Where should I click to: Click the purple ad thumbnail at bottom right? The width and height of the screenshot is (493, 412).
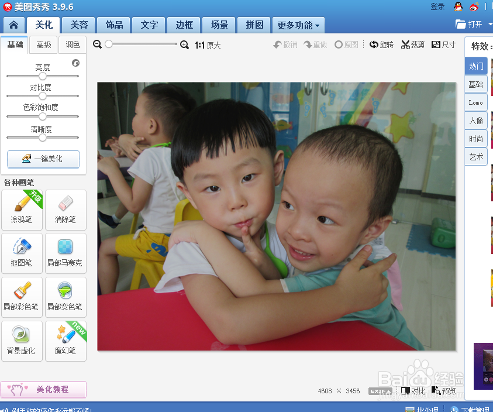484,366
